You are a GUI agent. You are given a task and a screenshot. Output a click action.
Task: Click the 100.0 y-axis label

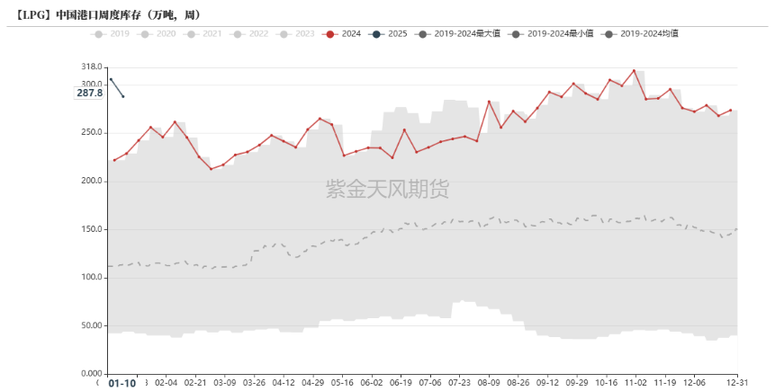pyautogui.click(x=92, y=278)
